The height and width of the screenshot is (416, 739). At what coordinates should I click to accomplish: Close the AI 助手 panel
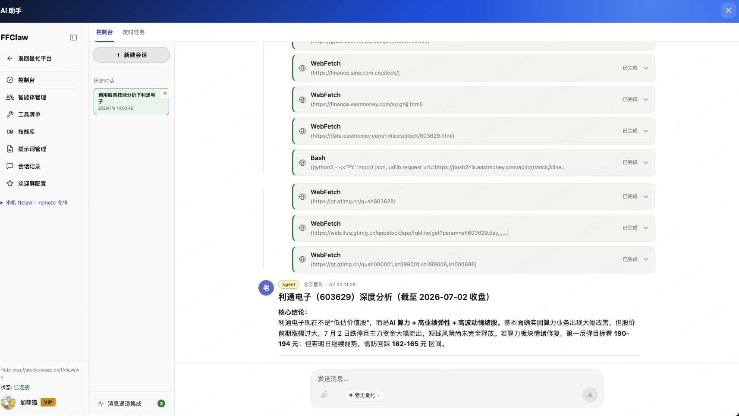pyautogui.click(x=729, y=10)
